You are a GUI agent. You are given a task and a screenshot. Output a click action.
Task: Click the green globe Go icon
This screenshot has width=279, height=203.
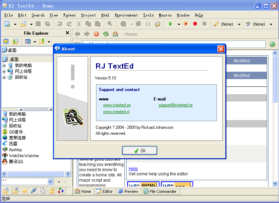[x=272, y=44]
